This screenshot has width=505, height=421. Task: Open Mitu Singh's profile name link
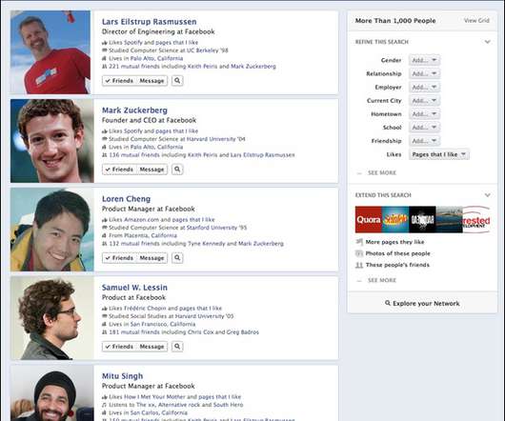pos(122,376)
